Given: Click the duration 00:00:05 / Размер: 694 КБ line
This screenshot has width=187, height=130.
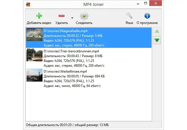Looking at the screenshot, I should point(74,76).
